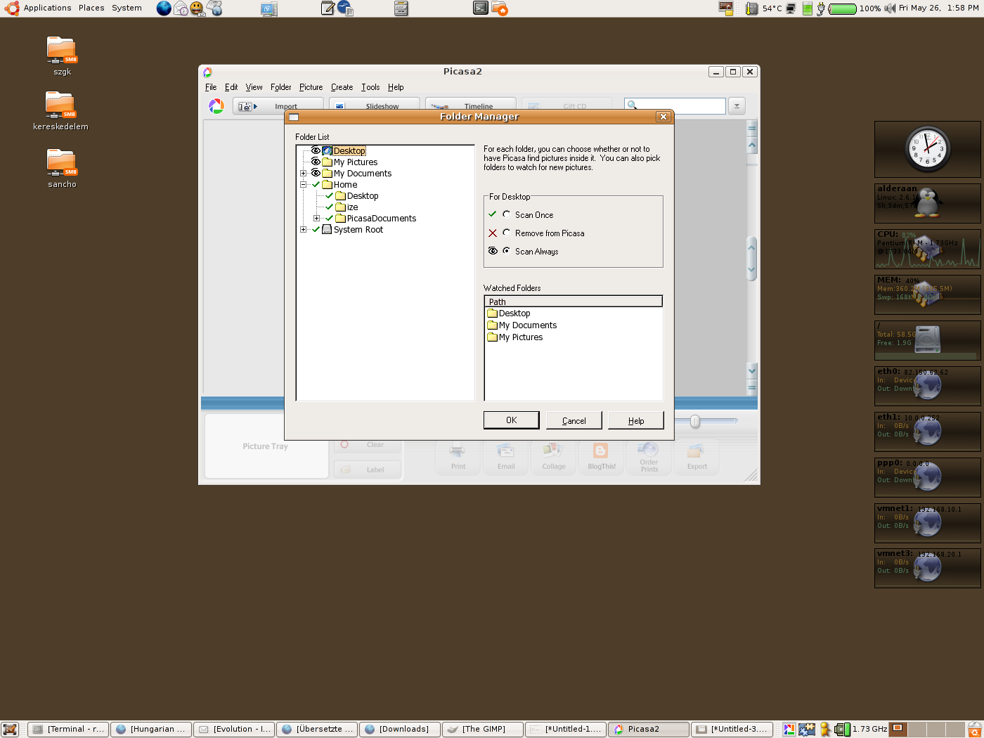Click eye watch icon beside My Pictures

click(316, 162)
